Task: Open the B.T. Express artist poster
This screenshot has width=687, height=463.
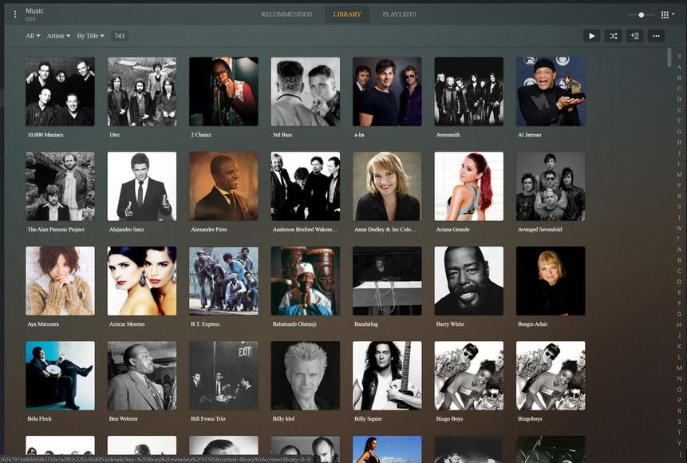Action: pos(223,281)
